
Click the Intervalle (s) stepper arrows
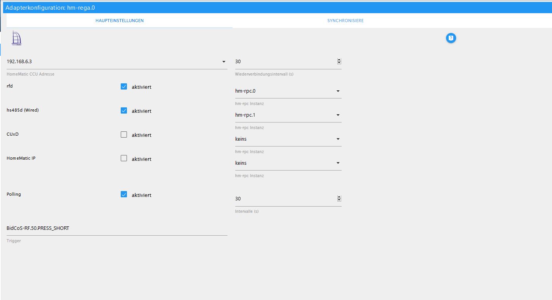[x=339, y=199]
